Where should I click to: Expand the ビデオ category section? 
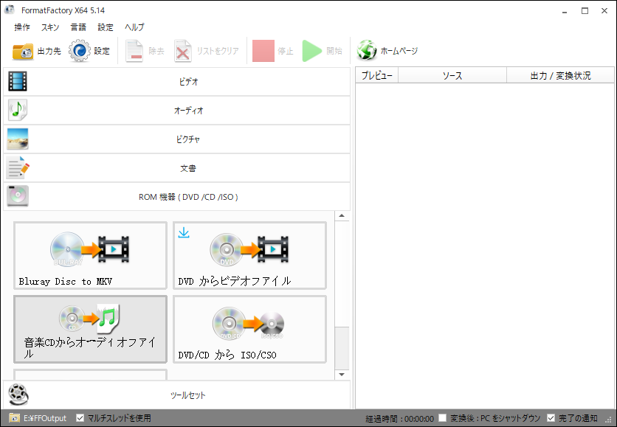176,81
